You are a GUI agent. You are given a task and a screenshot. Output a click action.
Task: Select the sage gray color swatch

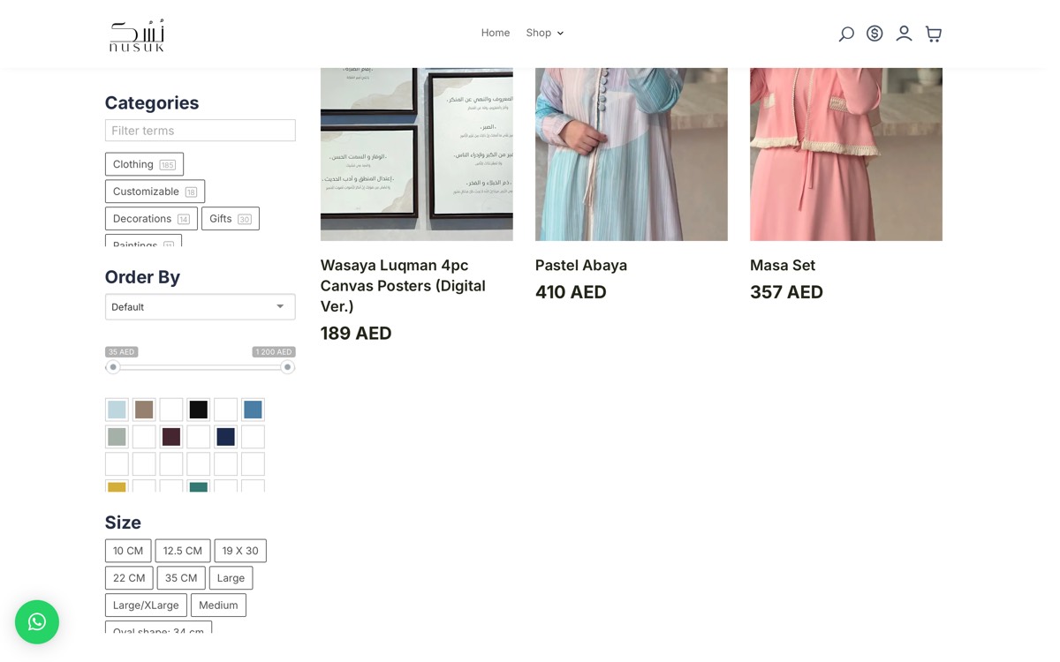pyautogui.click(x=117, y=437)
